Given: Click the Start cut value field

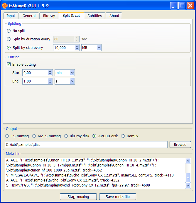Looking at the screenshot, I should (x=35, y=73).
